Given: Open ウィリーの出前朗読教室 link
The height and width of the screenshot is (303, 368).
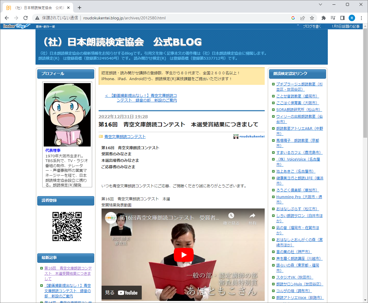Looking at the screenshot, I should tap(299, 119).
